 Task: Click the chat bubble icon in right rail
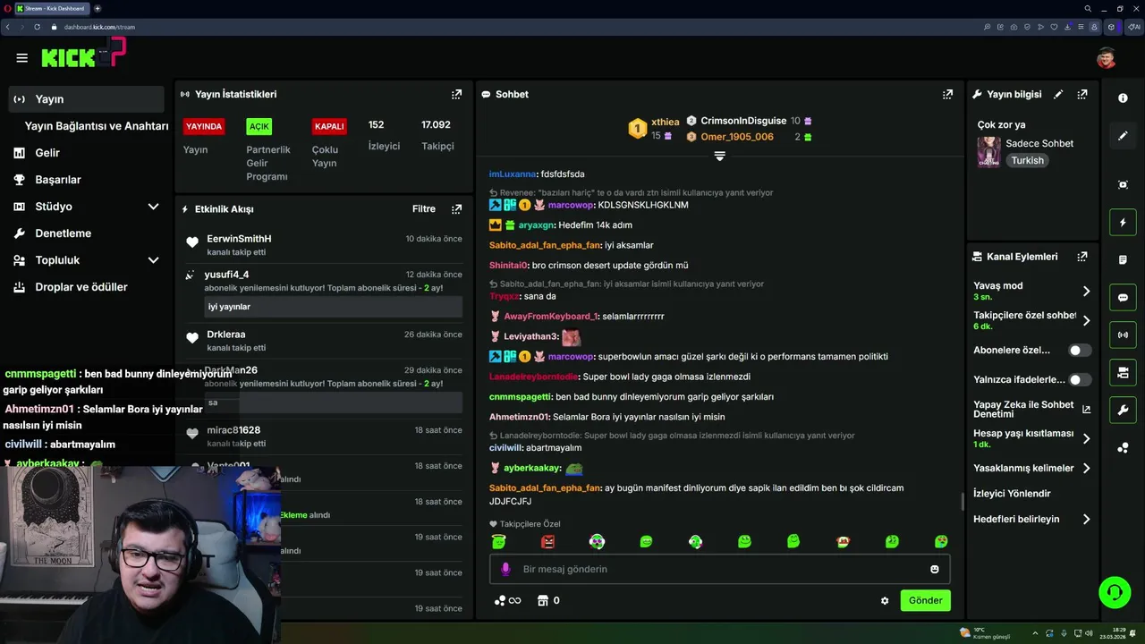coord(1123,298)
